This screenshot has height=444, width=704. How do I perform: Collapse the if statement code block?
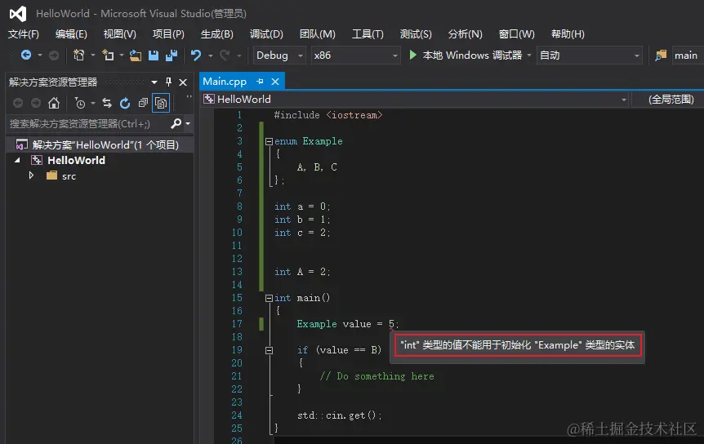tap(269, 350)
